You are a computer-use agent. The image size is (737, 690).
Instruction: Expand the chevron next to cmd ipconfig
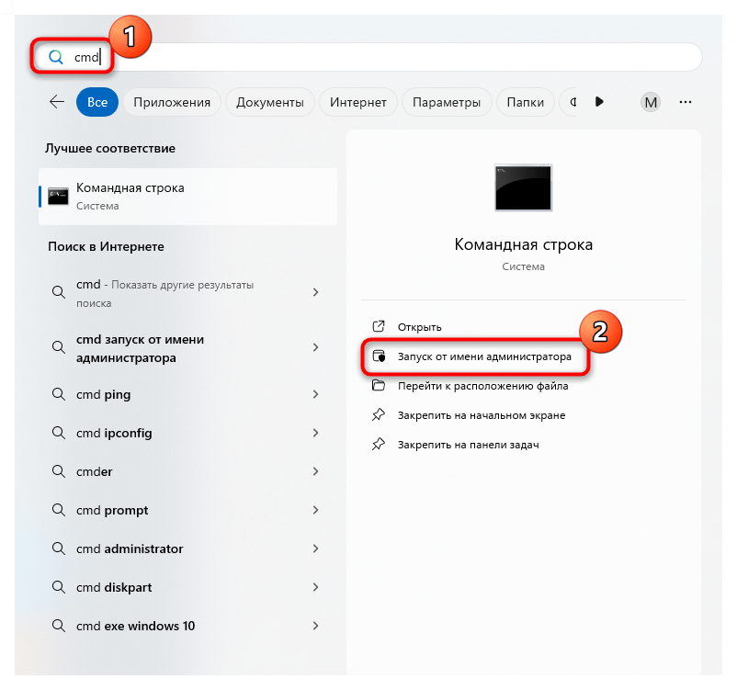tap(316, 433)
